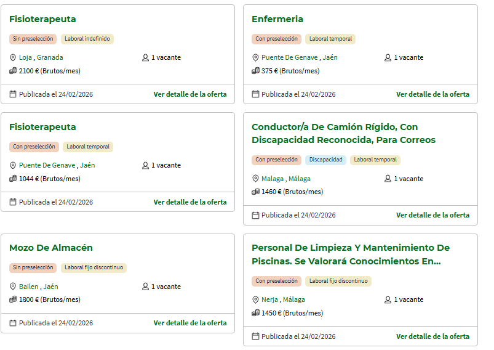Open the Enfermeria job title

277,19
